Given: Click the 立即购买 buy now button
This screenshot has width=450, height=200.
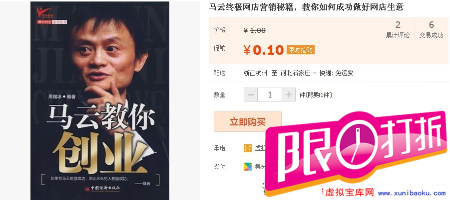Looking at the screenshot, I should 248,122.
